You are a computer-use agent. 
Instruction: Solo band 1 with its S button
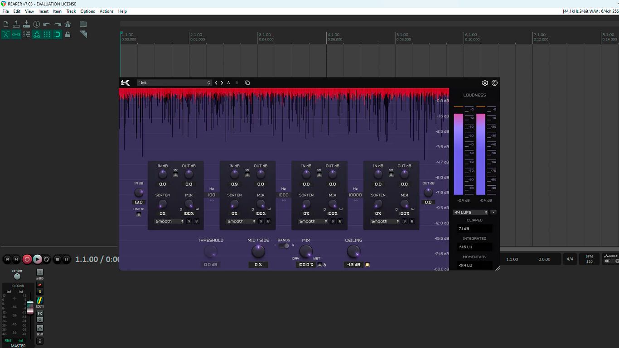point(189,222)
